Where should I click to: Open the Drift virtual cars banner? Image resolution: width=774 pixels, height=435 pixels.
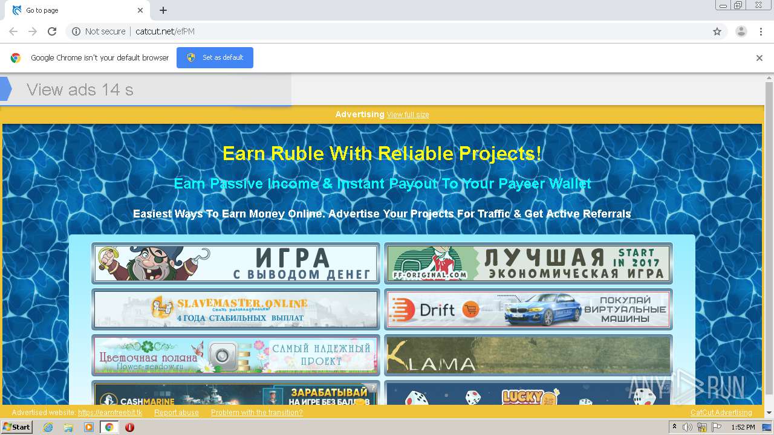[528, 309]
